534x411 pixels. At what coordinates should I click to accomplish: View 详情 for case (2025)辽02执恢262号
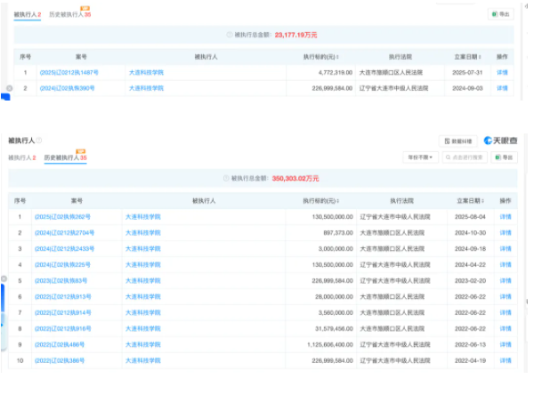505,216
